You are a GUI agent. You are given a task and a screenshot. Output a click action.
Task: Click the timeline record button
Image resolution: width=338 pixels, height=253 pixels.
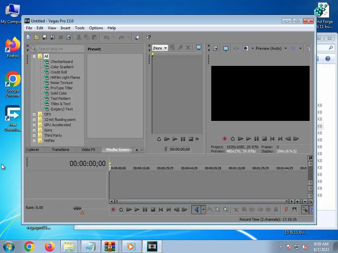[113, 210]
